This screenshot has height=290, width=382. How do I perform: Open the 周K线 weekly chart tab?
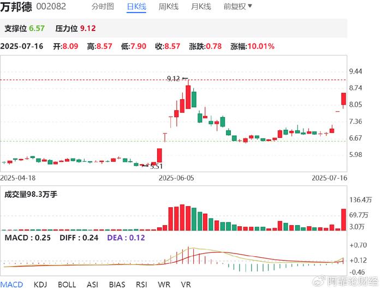(168, 7)
